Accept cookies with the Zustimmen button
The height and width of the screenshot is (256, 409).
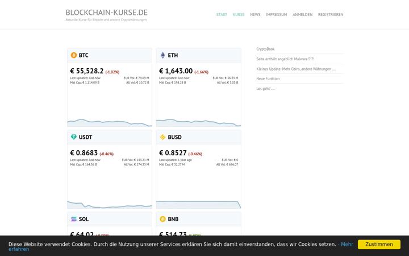[x=379, y=244]
